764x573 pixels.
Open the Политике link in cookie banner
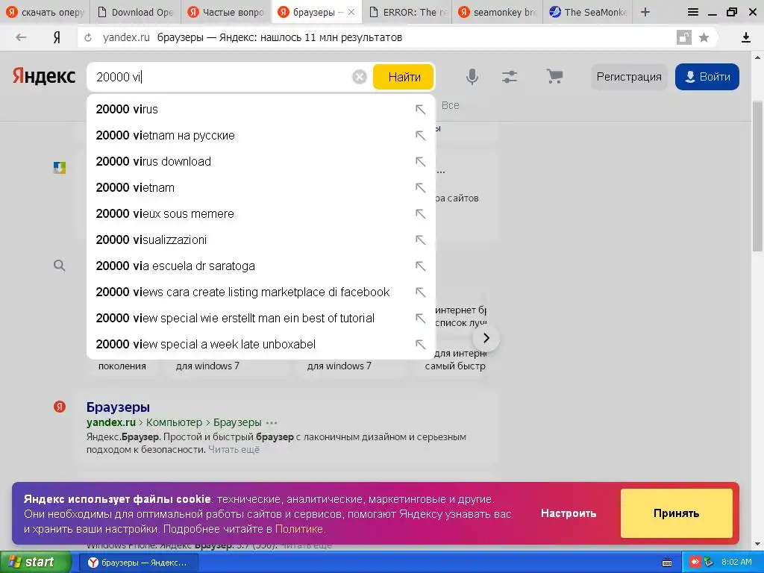click(x=298, y=529)
